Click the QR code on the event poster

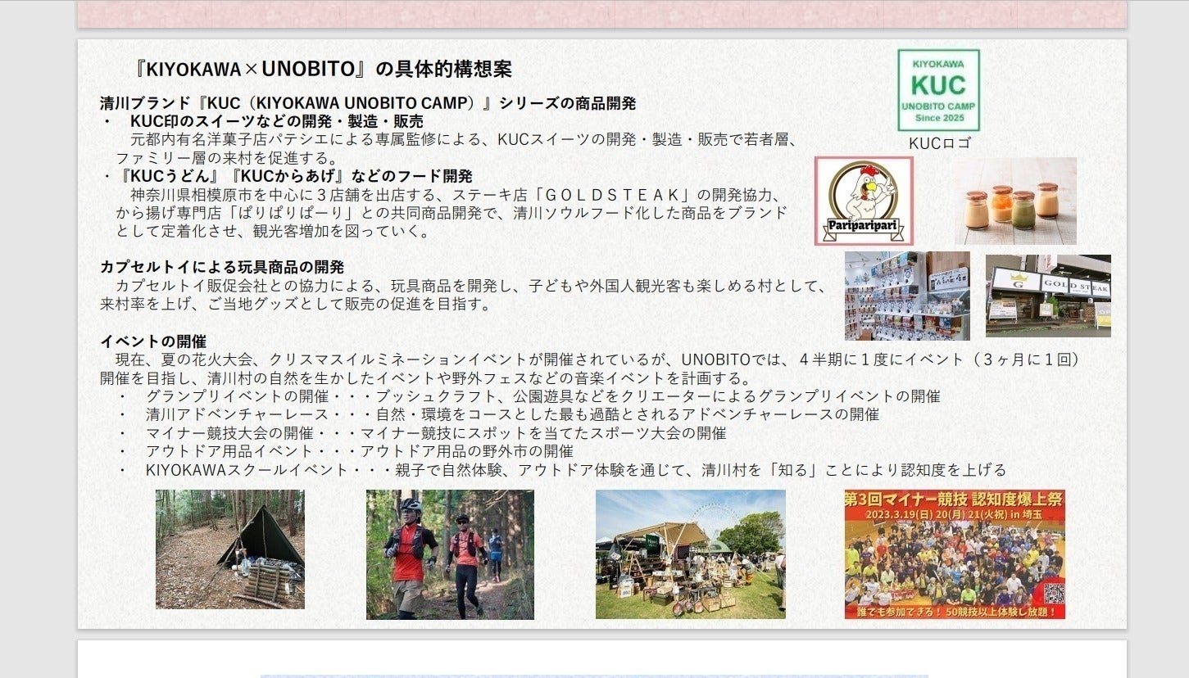click(1052, 593)
